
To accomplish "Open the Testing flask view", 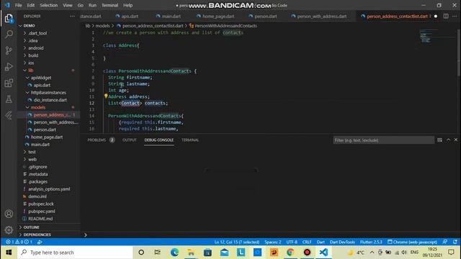I will point(9,99).
